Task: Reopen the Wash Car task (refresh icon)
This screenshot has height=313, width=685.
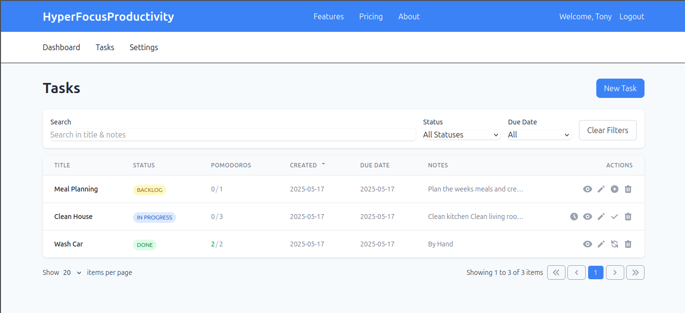Action: pyautogui.click(x=614, y=244)
